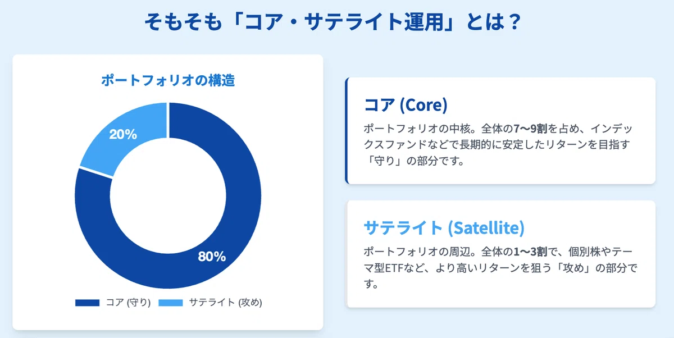674x338 pixels.
Task: Click the bold 7〜9割 text
Action: coord(530,129)
